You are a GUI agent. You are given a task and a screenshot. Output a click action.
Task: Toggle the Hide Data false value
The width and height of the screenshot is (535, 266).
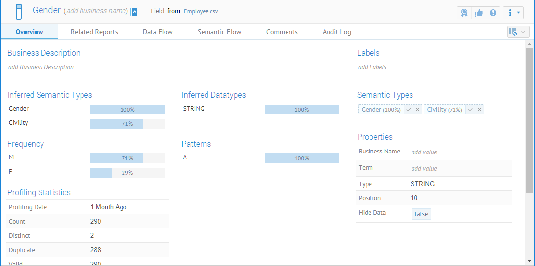[x=421, y=214]
